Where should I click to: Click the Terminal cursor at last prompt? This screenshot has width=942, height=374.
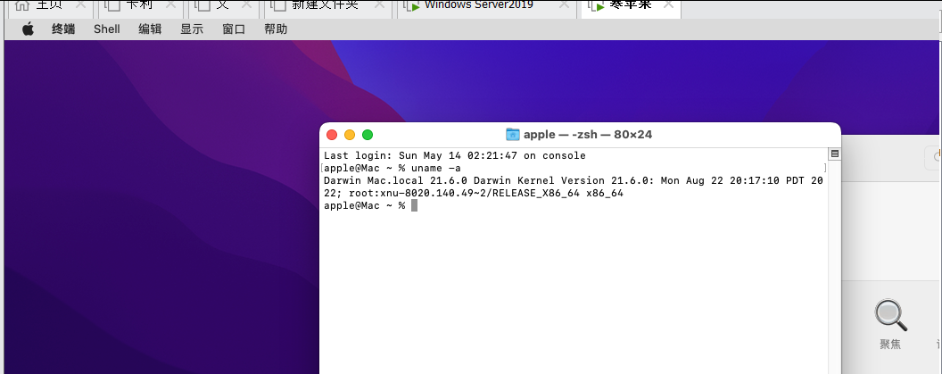coord(414,205)
